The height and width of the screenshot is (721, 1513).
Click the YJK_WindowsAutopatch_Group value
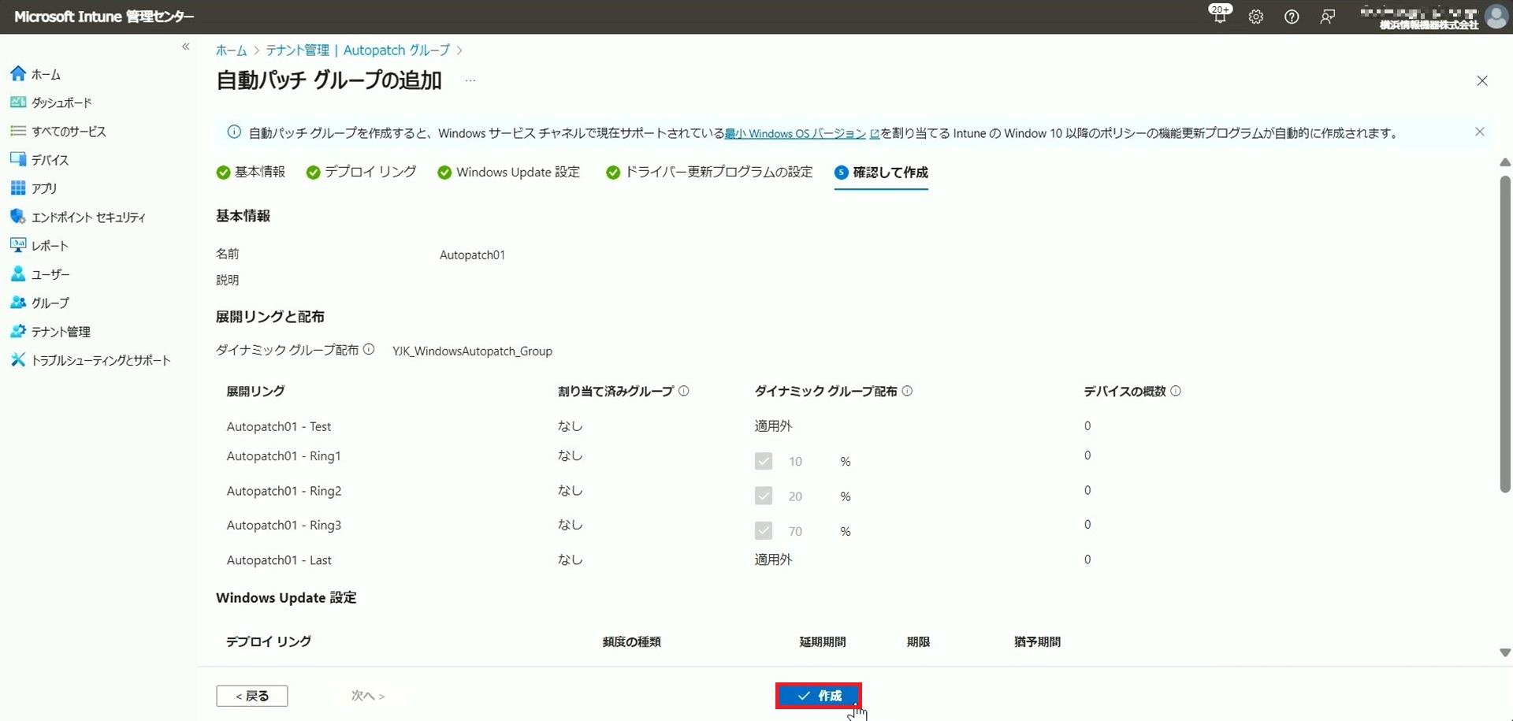pos(472,351)
